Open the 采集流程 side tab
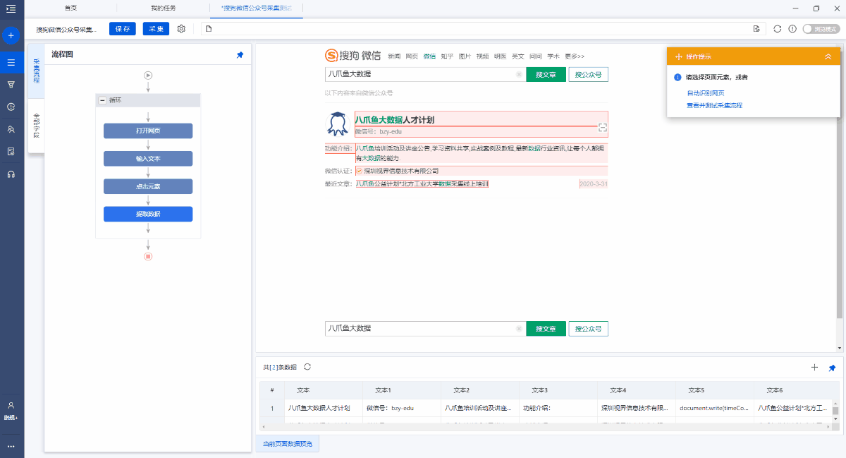The height and width of the screenshot is (458, 846). click(37, 71)
